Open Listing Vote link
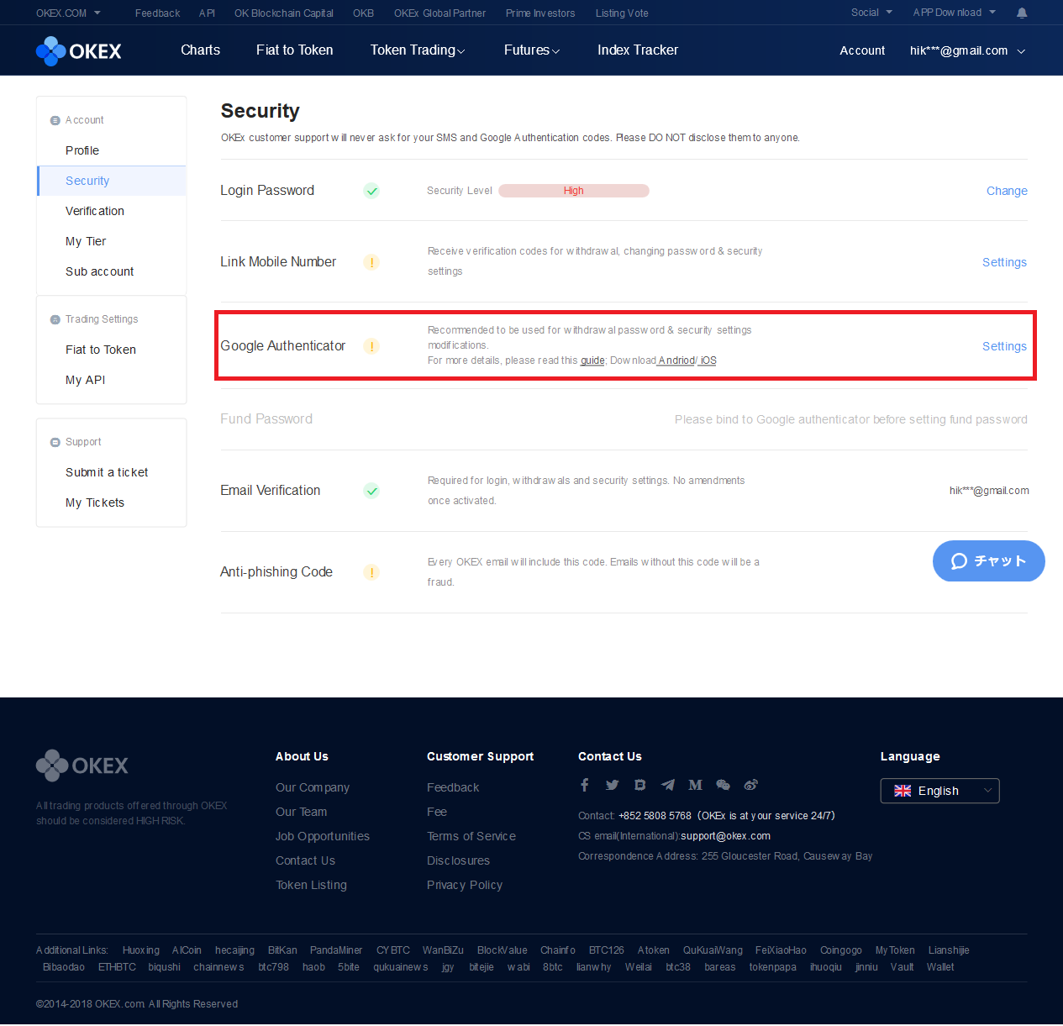Viewport: 1063px width, 1026px height. [x=622, y=13]
